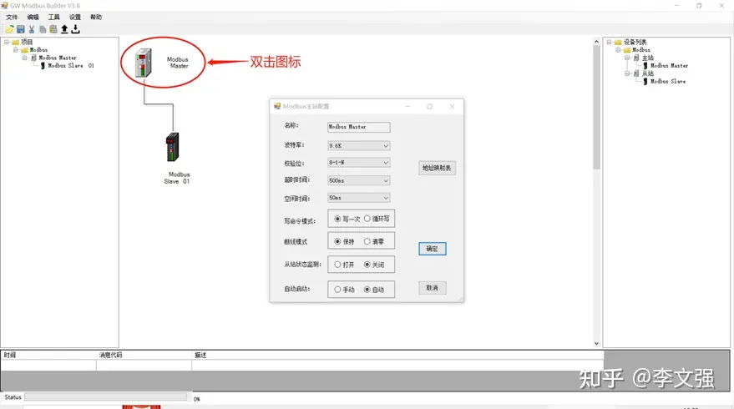Open the idle time dropdown showing 50ms
734x409 pixels.
(358, 198)
